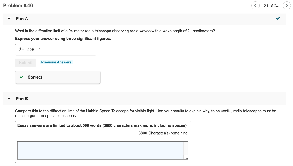This screenshot has width=293, height=166.
Task: Click the Problem 6.46 title
Action: click(x=18, y=5)
